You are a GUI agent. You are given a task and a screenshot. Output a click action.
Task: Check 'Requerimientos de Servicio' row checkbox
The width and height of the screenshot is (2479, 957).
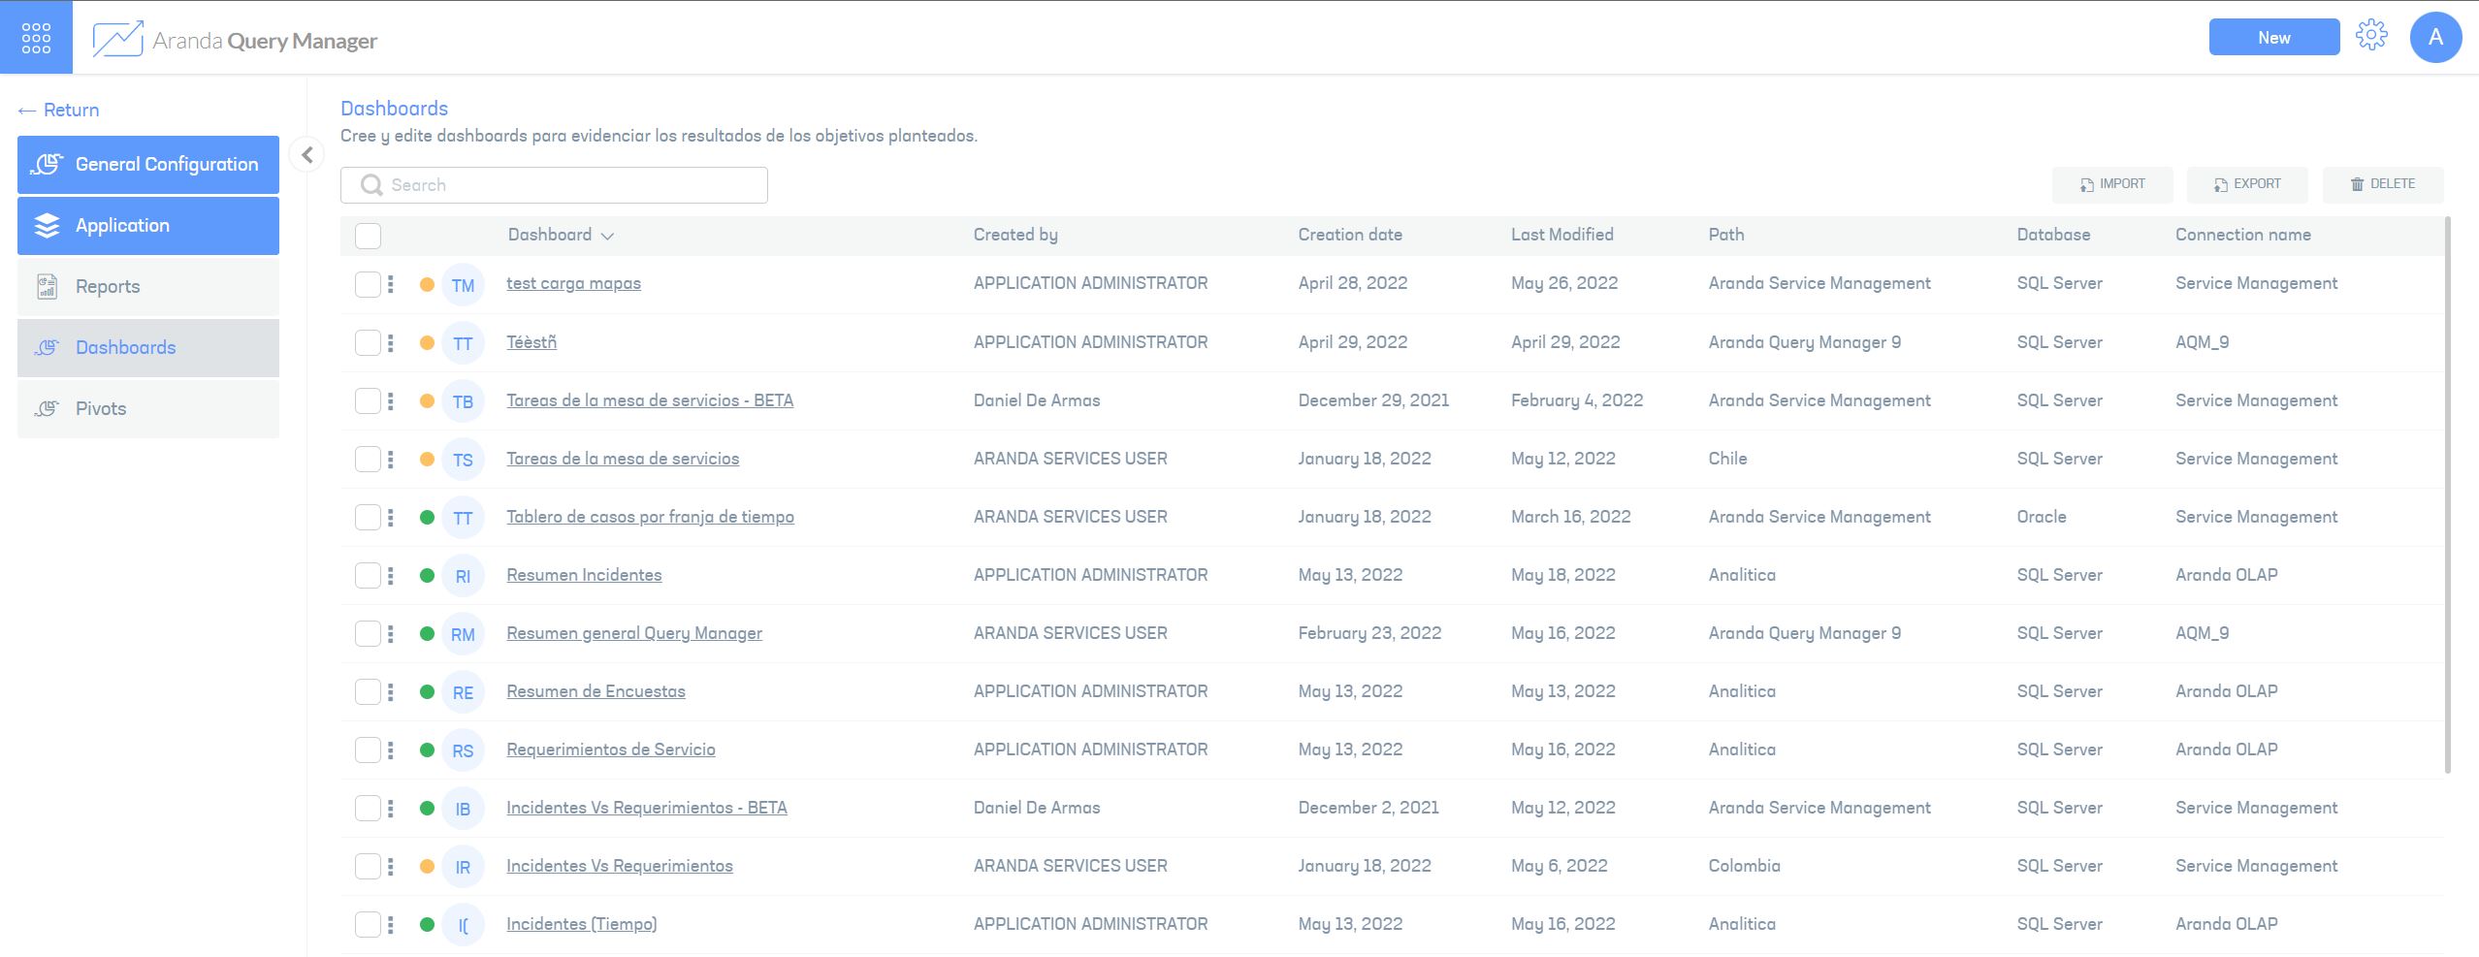click(x=368, y=750)
